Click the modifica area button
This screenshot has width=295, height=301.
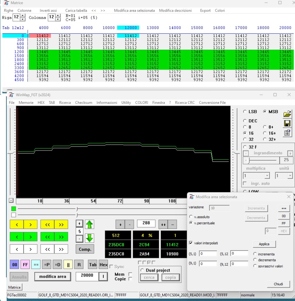coord(53,276)
